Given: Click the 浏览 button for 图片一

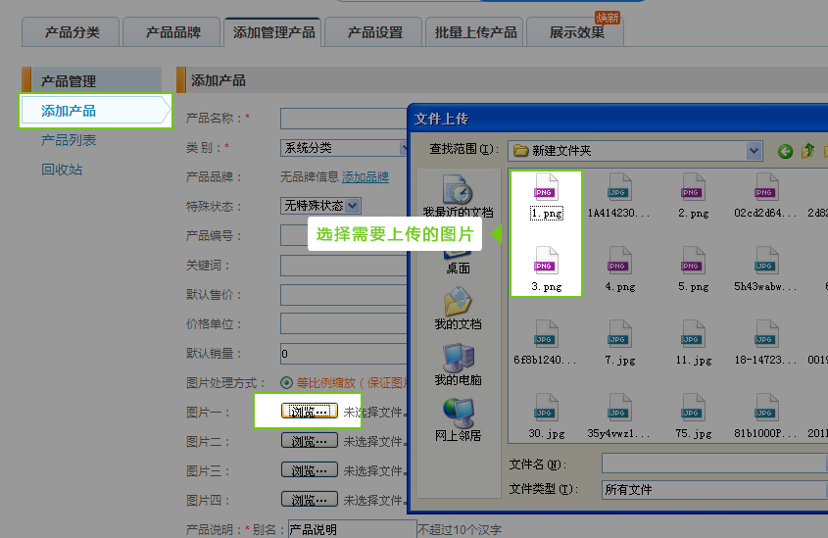Looking at the screenshot, I should (309, 412).
